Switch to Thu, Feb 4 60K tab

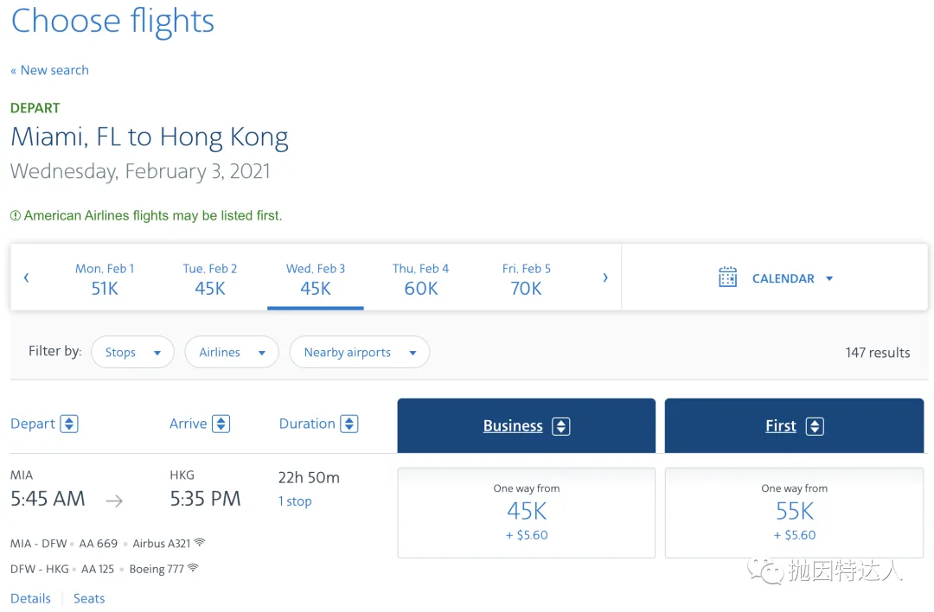(x=421, y=279)
